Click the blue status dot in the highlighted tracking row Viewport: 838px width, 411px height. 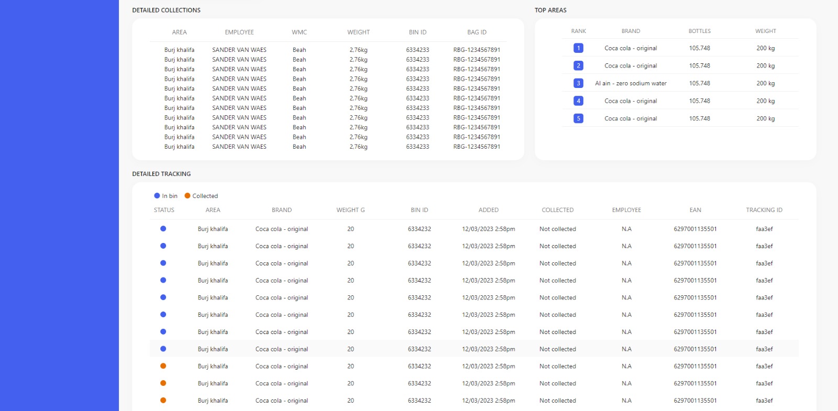tap(163, 349)
